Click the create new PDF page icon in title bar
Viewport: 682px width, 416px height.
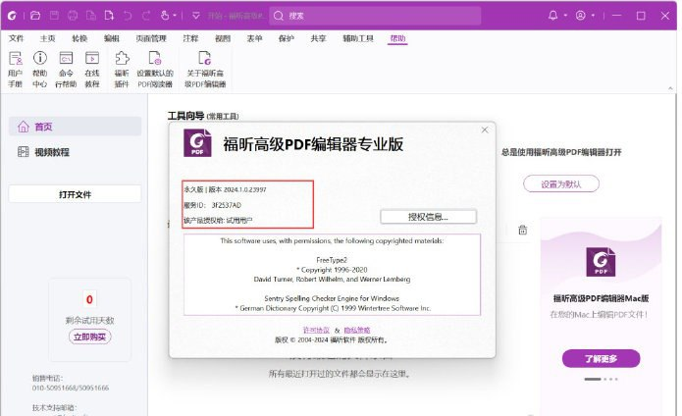109,16
